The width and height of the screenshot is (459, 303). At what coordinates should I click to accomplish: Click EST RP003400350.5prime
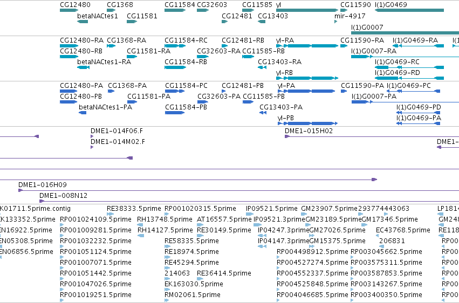[x=386, y=295]
